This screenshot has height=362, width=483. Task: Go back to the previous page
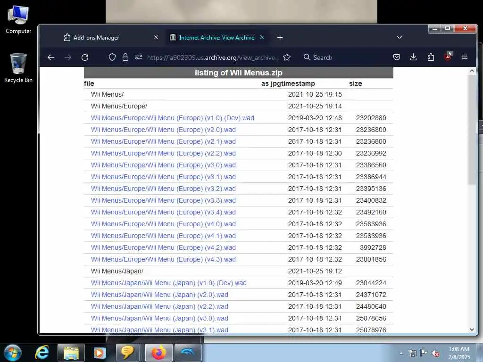click(x=51, y=57)
